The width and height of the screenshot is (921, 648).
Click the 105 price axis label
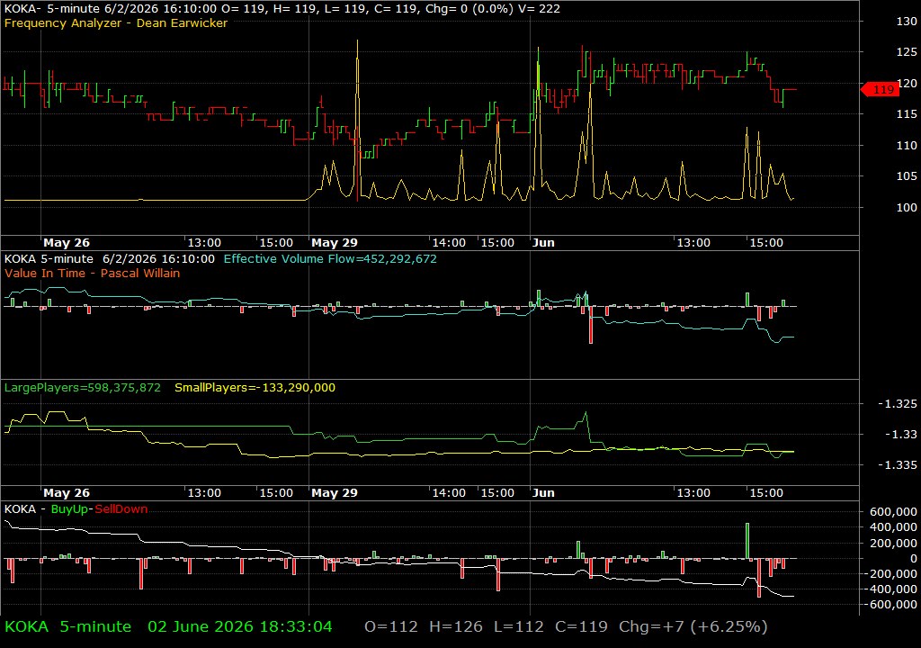point(907,175)
